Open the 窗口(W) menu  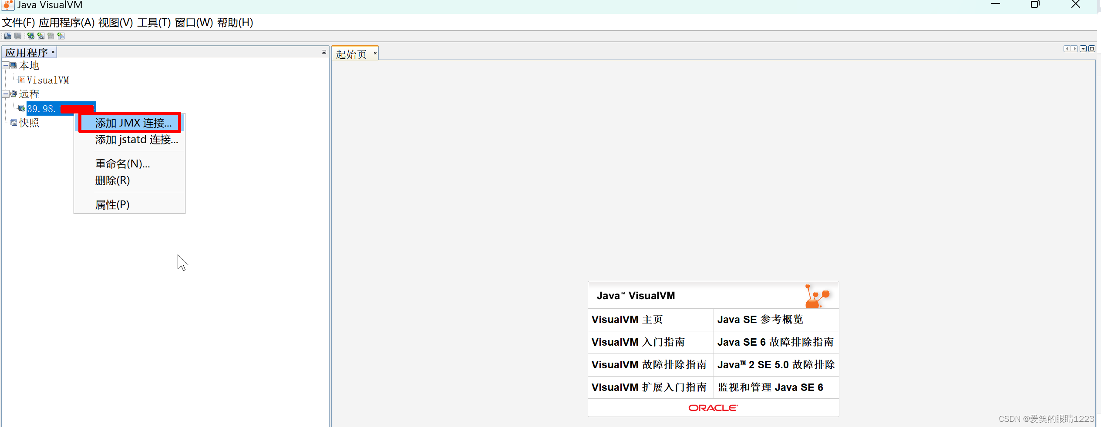coord(194,23)
